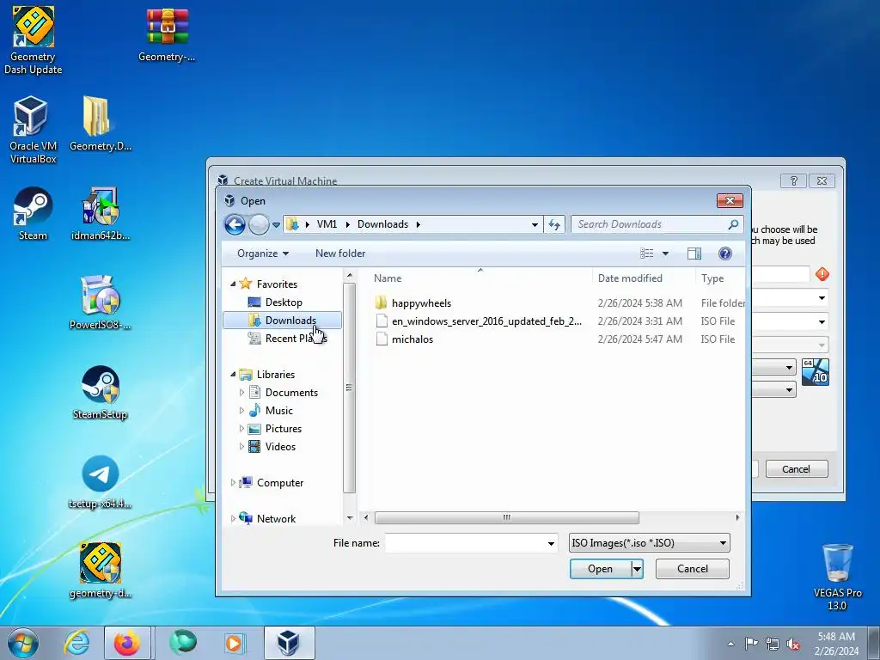Collapse the Libraries tree group
The image size is (880, 660).
coord(233,374)
